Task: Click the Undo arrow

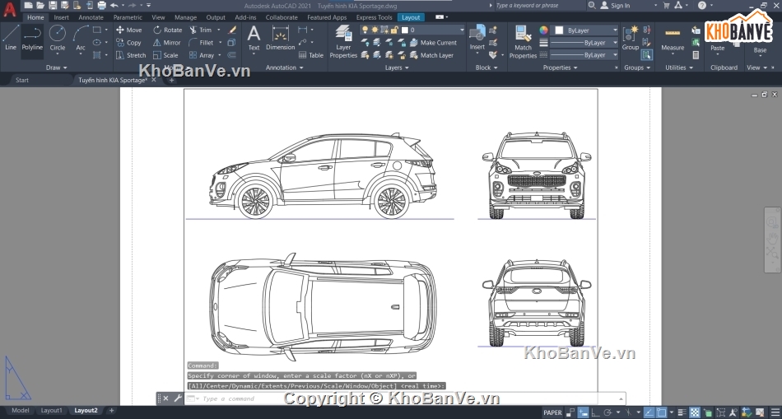Action: click(114, 6)
